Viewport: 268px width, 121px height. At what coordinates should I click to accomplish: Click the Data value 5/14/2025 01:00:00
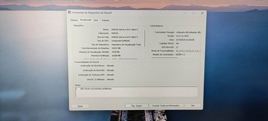click(185, 40)
